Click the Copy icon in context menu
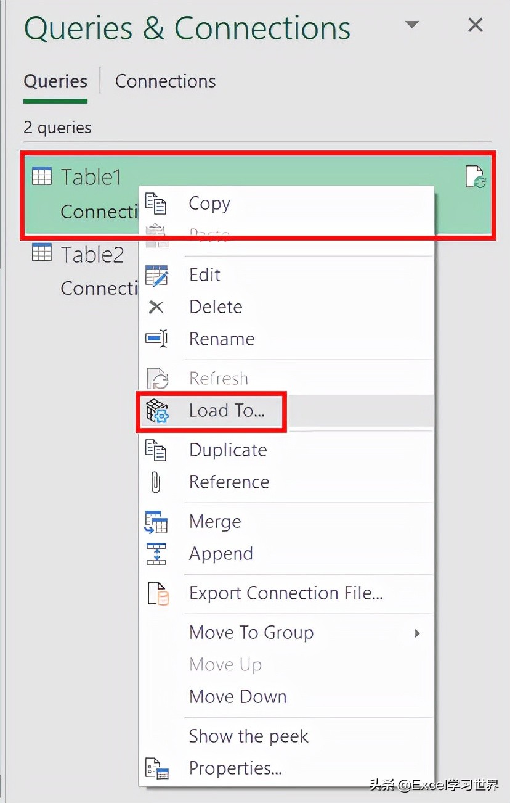Image resolution: width=510 pixels, height=803 pixels. tap(156, 204)
